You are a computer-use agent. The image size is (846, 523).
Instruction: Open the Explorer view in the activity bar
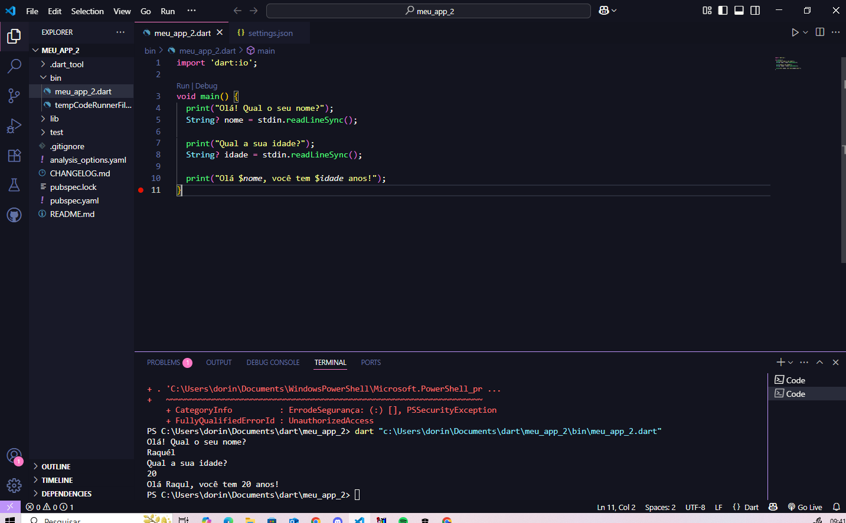[x=14, y=37]
